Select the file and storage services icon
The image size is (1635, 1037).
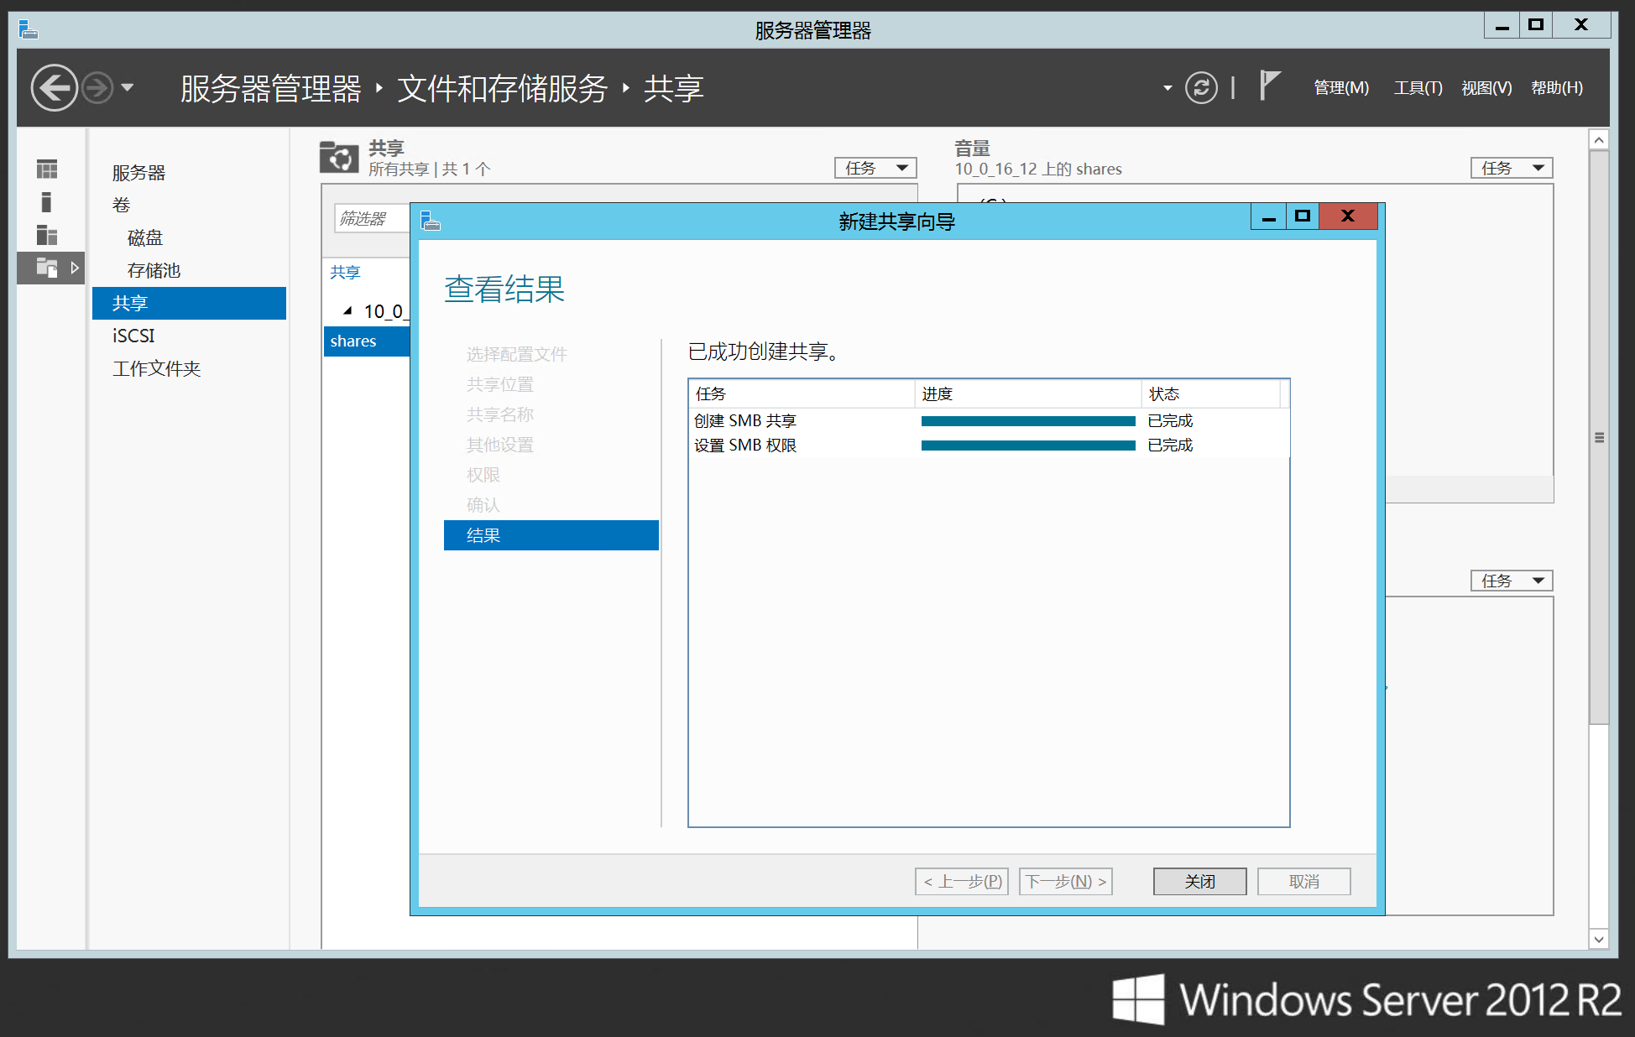[47, 268]
